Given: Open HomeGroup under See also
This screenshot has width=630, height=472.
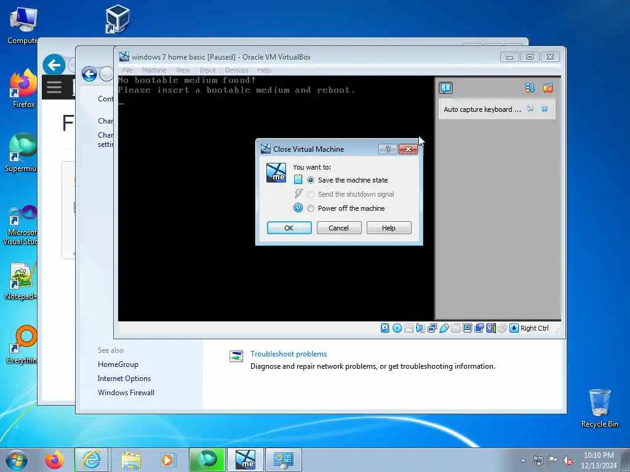Looking at the screenshot, I should (118, 364).
